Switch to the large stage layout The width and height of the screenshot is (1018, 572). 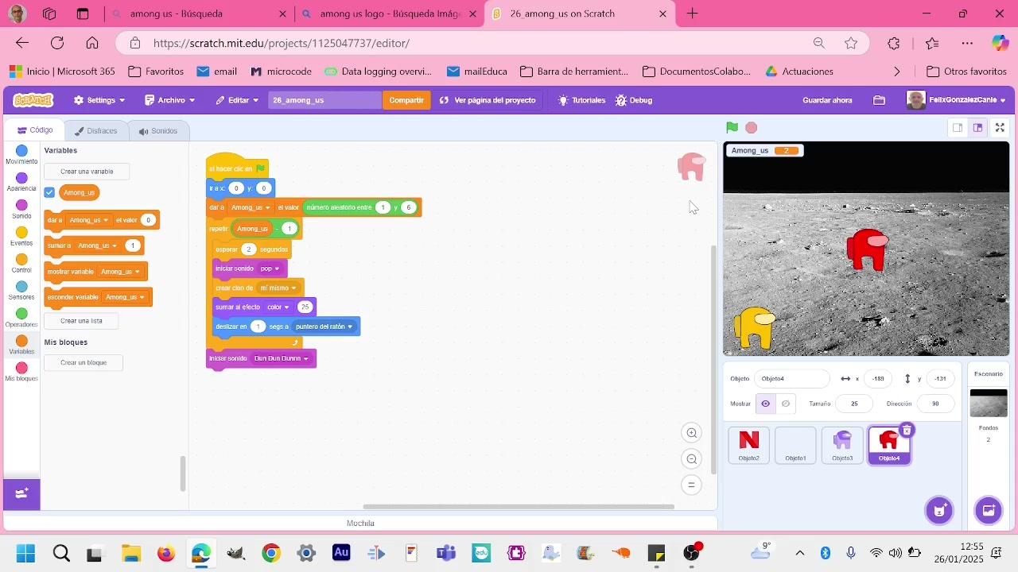point(977,127)
